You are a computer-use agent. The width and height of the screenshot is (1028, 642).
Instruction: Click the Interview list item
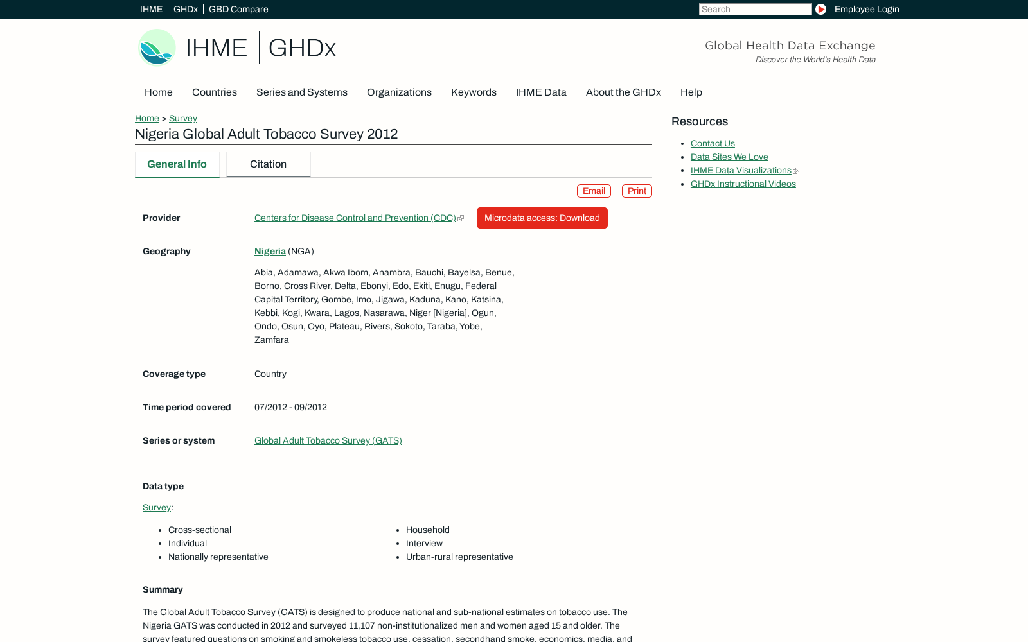[424, 544]
